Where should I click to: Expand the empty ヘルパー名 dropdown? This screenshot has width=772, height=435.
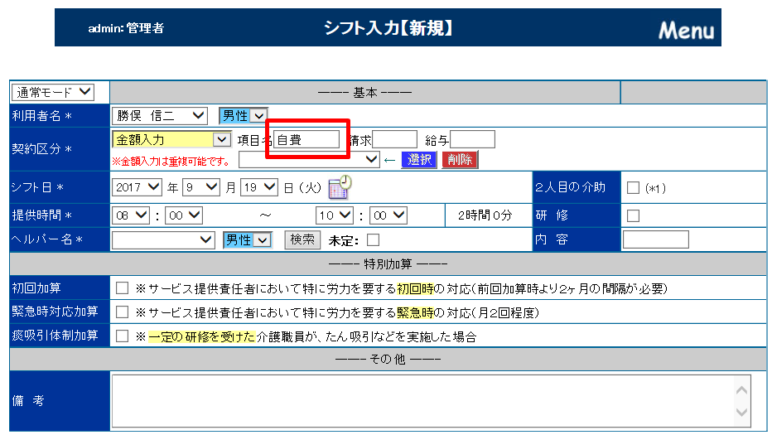point(163,239)
